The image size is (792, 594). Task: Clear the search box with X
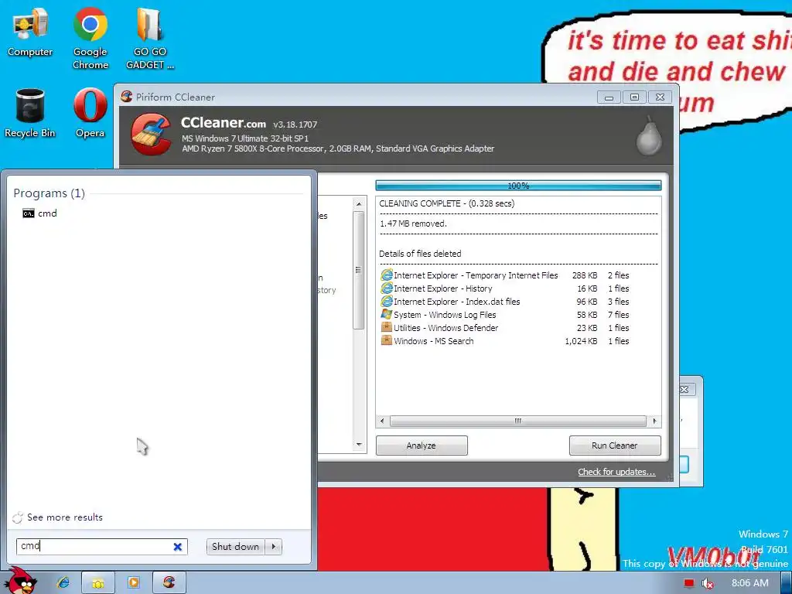point(177,547)
